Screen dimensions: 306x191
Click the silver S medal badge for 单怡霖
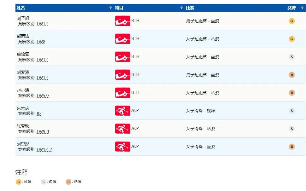tap(291, 57)
